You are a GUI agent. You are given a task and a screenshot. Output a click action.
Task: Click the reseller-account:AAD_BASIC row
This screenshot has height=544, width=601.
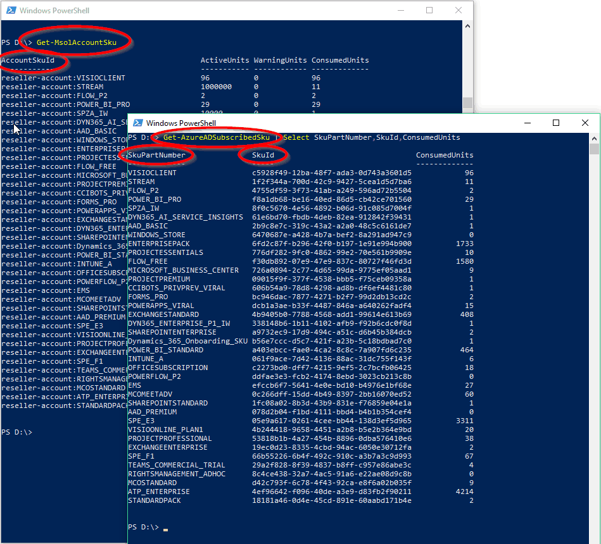59,131
